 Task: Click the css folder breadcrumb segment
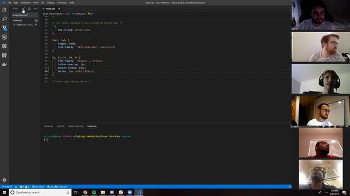pos(67,14)
